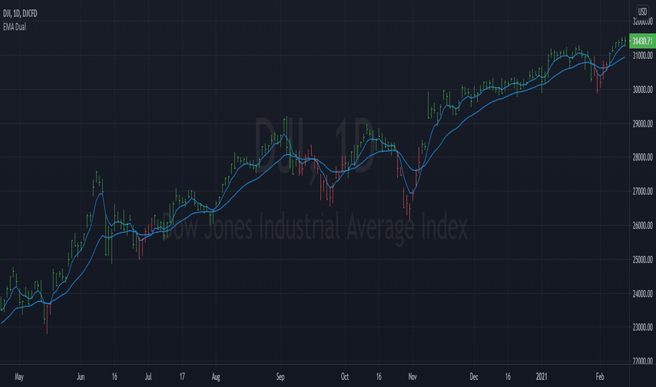Select the EMA Dual indicator label
This screenshot has height=387, width=656.
(14, 27)
